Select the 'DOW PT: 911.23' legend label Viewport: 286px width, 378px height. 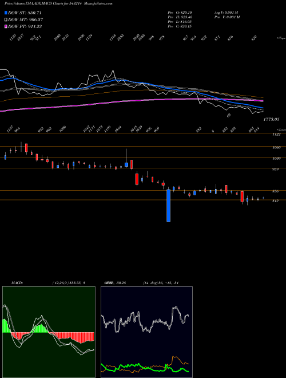(x=25, y=26)
